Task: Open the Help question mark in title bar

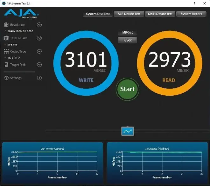Action: 194,3
